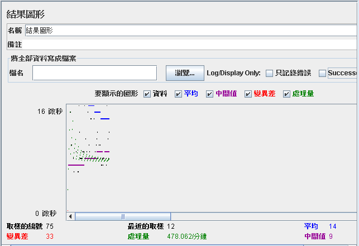Click the 平均 value 14 label
The height and width of the screenshot is (246, 359).
click(x=332, y=226)
